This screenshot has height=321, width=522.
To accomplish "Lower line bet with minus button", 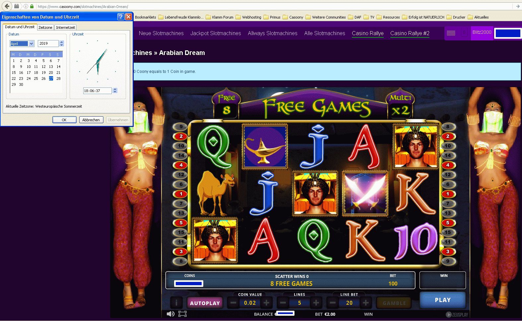I will pyautogui.click(x=333, y=302).
